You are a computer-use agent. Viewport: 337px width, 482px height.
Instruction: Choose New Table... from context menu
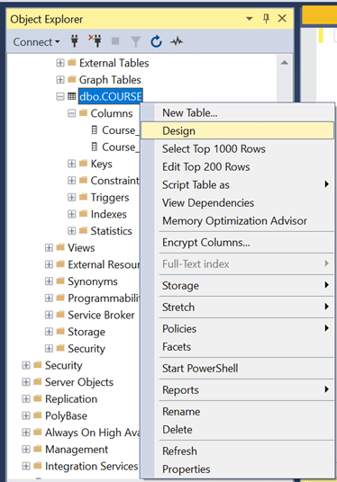[238, 112]
